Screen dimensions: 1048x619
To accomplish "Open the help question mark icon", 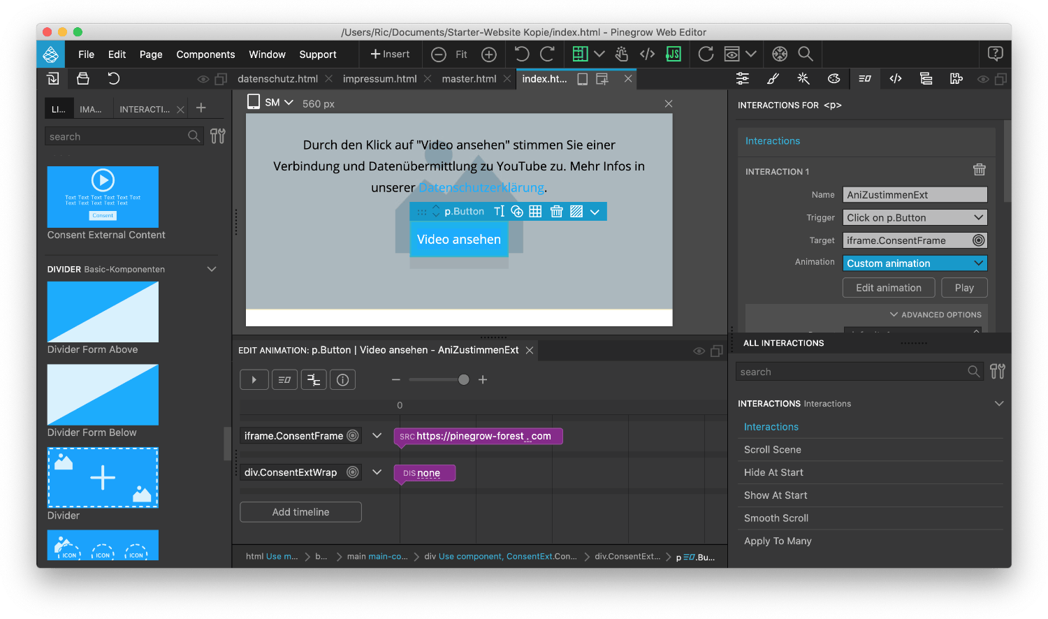I will click(996, 54).
